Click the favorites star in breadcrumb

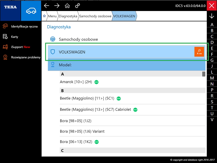coord(44,16)
